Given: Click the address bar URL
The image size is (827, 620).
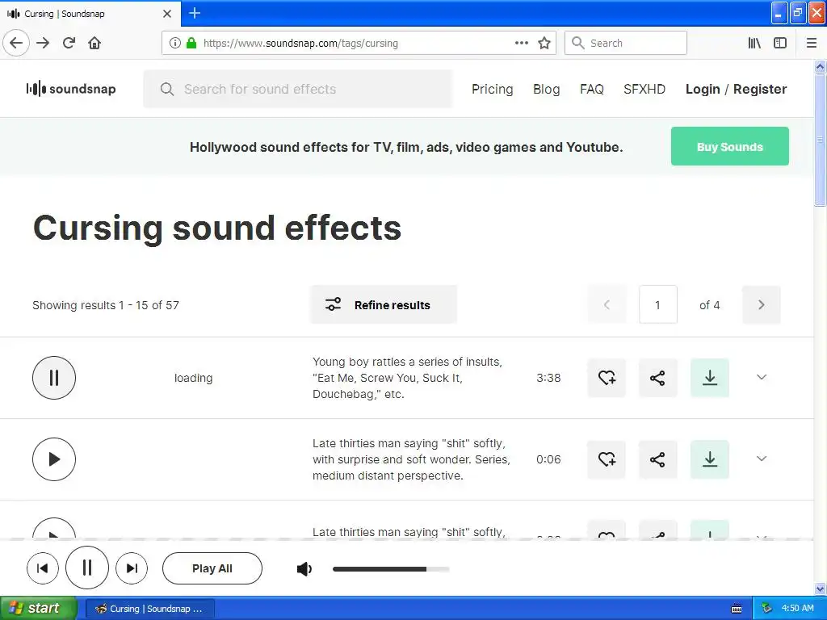Looking at the screenshot, I should click(300, 44).
